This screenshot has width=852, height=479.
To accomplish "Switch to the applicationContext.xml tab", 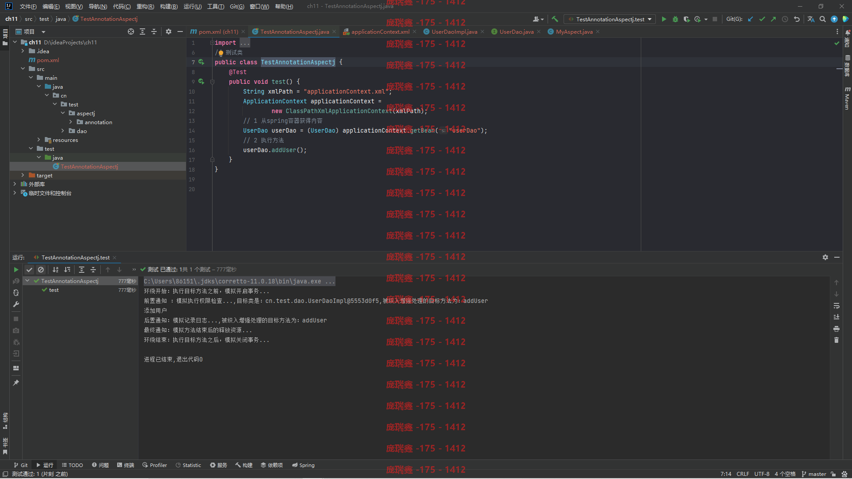I will click(380, 31).
